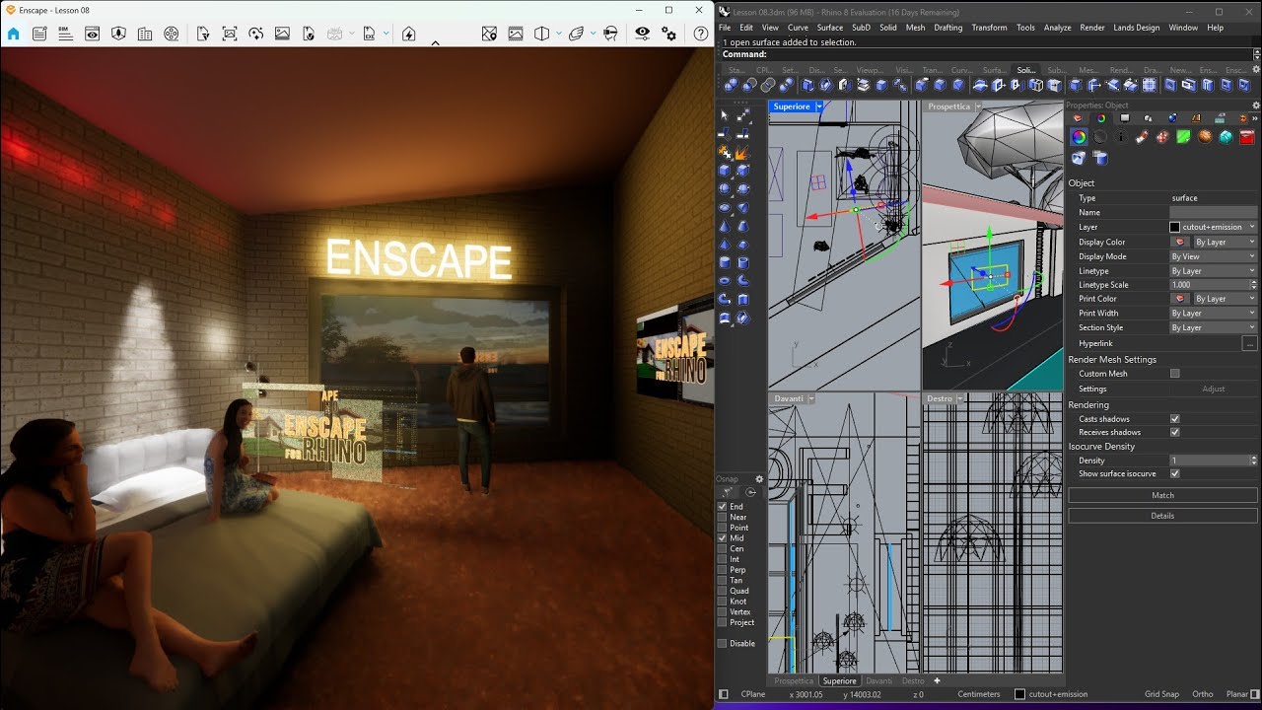Viewport: 1262px width, 710px height.
Task: Open Rhino toolbar tabs gear settings
Action: point(1255,69)
